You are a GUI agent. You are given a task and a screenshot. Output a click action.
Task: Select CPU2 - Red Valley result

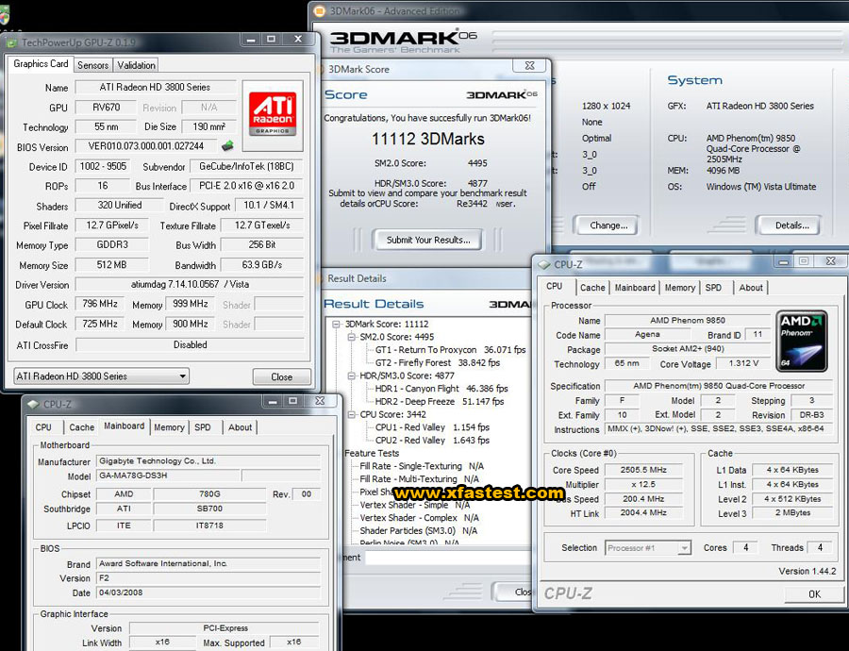click(432, 441)
